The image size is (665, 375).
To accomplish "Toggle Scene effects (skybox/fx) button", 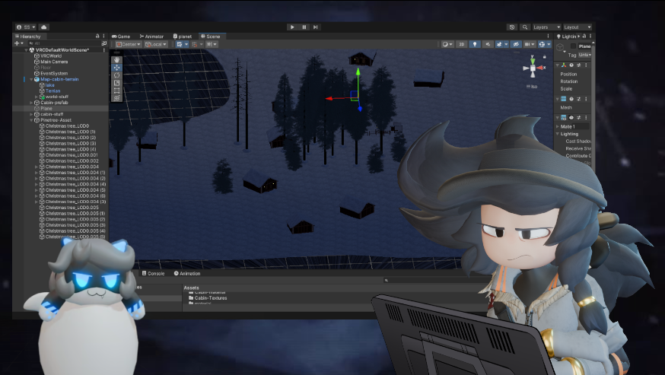I will 499,44.
